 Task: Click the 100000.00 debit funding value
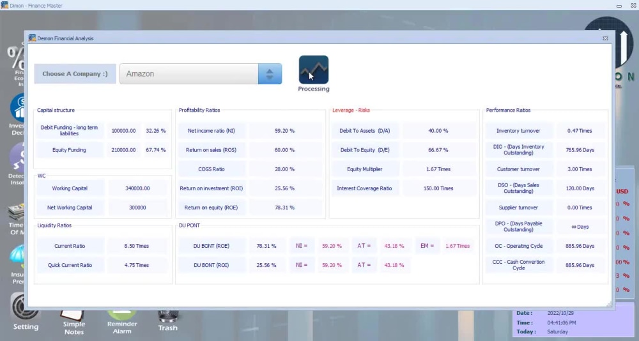(x=123, y=131)
